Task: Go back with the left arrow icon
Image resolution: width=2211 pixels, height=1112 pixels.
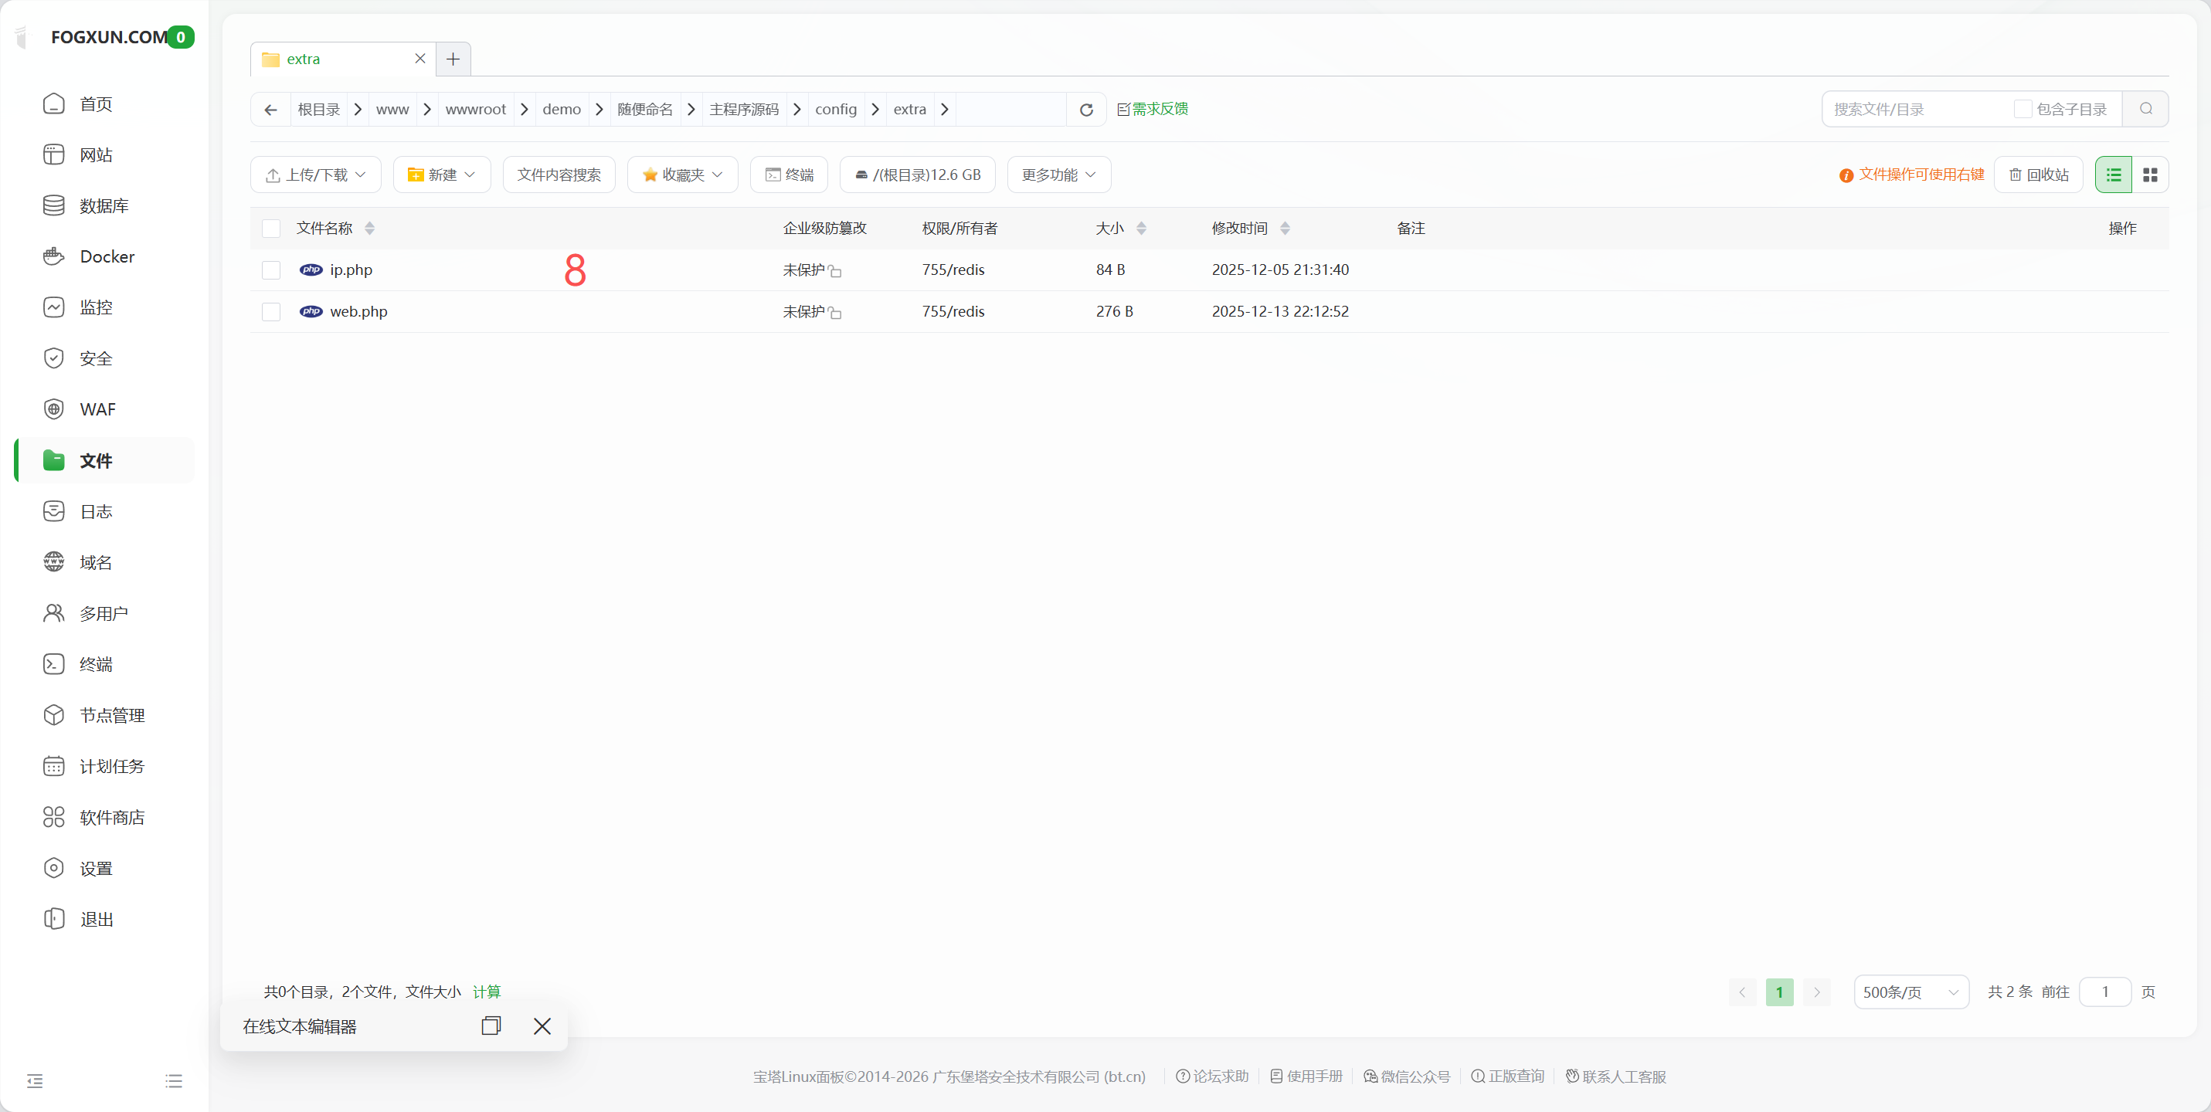Action: 271,110
